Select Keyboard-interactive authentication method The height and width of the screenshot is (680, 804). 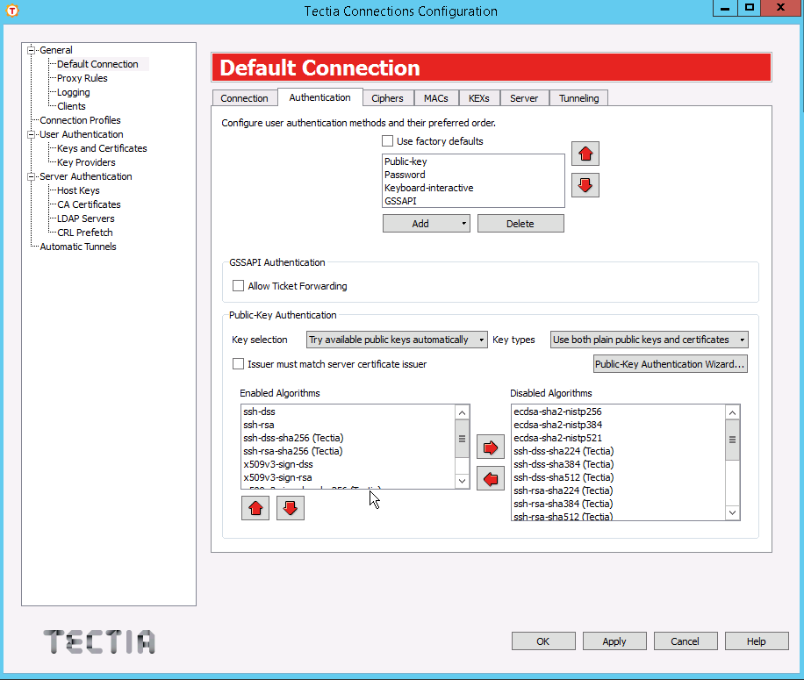(473, 188)
